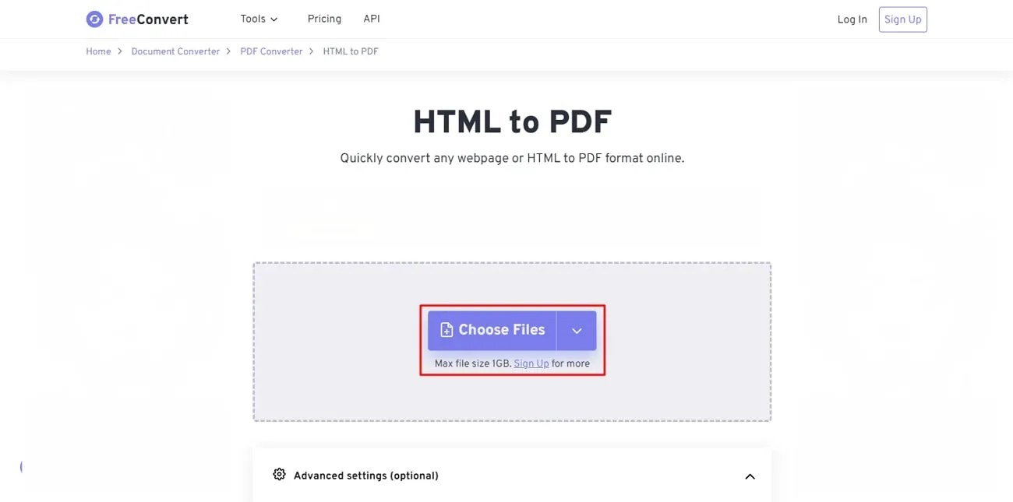The width and height of the screenshot is (1013, 502).
Task: Click the breadcrumb arrow after PDF Converter
Action: (311, 51)
